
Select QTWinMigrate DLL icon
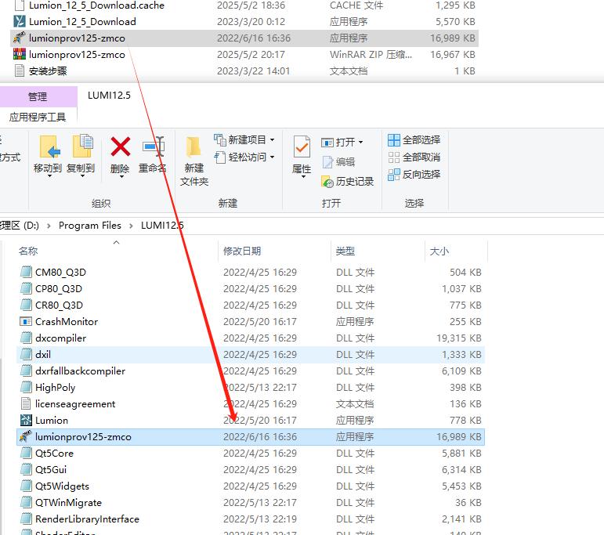point(26,502)
